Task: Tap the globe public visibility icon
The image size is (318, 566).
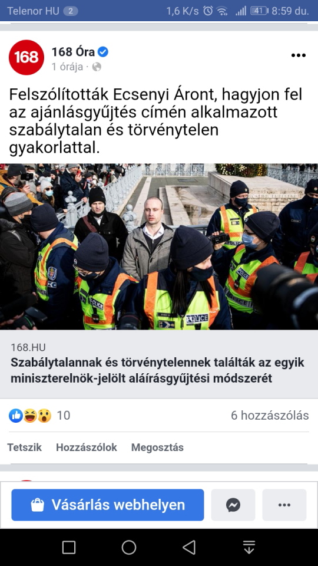Action: 97,67
